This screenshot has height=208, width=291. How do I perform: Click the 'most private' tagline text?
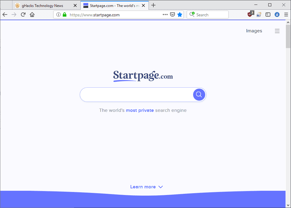[140, 110]
